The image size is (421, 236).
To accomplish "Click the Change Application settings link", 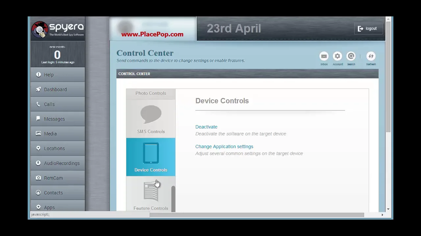I will (x=224, y=147).
